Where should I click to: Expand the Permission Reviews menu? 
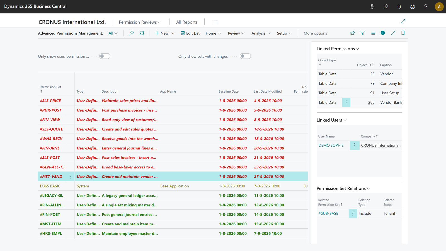click(x=140, y=22)
